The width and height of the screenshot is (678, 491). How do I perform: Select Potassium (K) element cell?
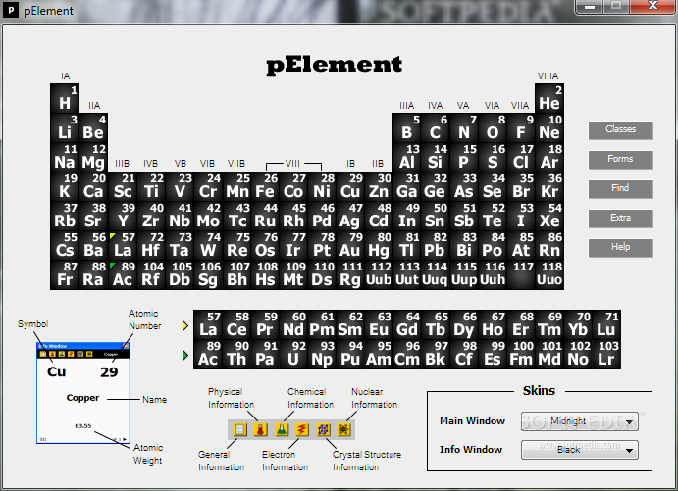(65, 186)
